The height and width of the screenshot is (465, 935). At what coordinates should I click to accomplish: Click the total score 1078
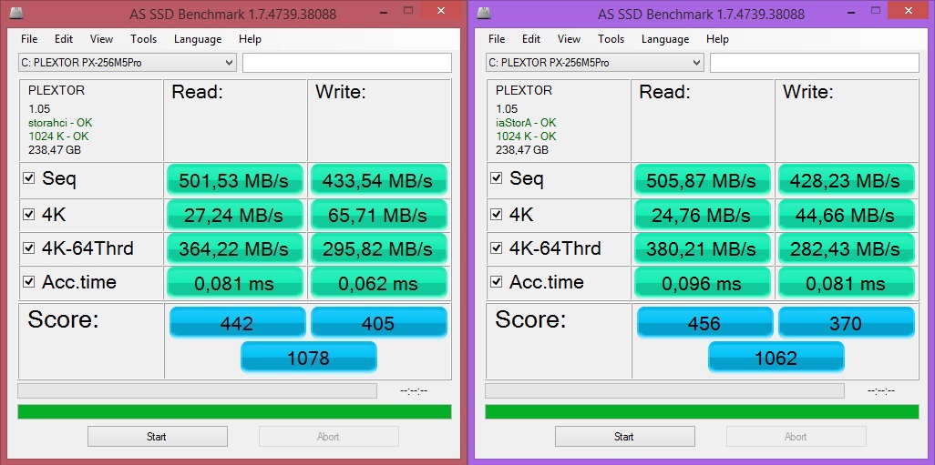coord(308,358)
